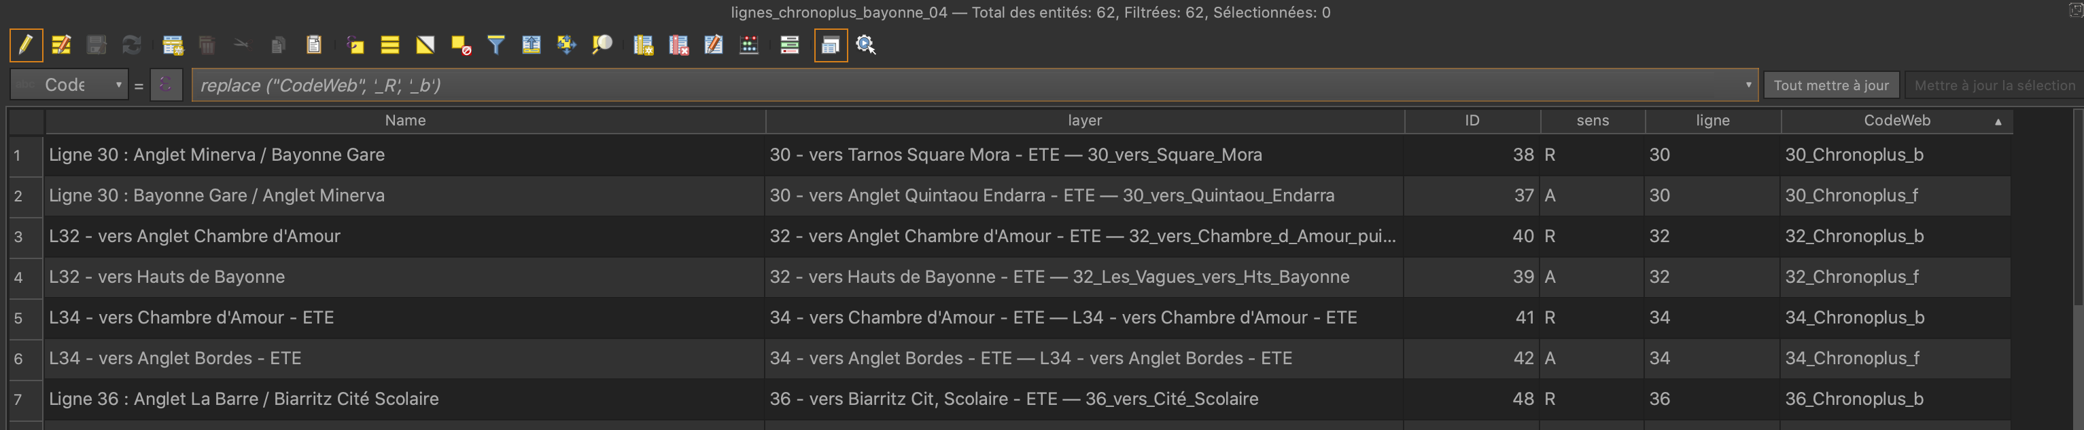
Task: Toggle the dock attribute table button
Action: tap(830, 45)
